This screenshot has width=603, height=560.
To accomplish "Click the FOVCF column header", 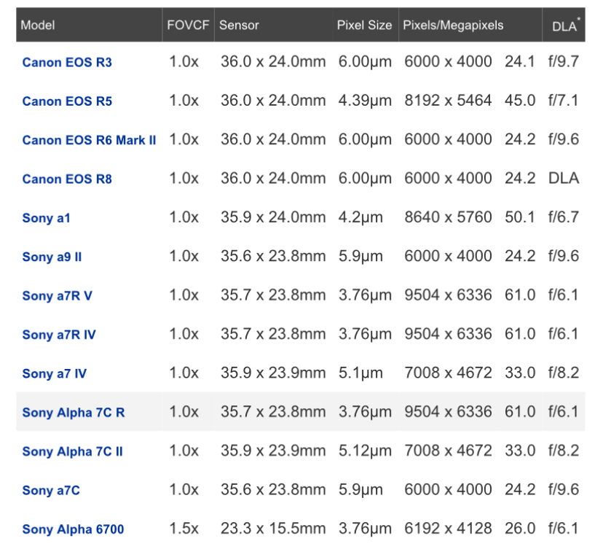I will point(188,25).
